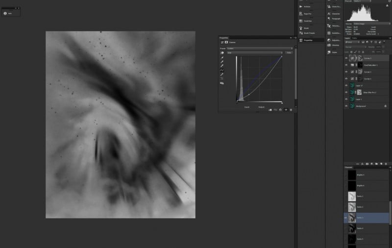This screenshot has width=392, height=248.
Task: Click the reset adjustment icon in Properties
Action: (x=281, y=110)
